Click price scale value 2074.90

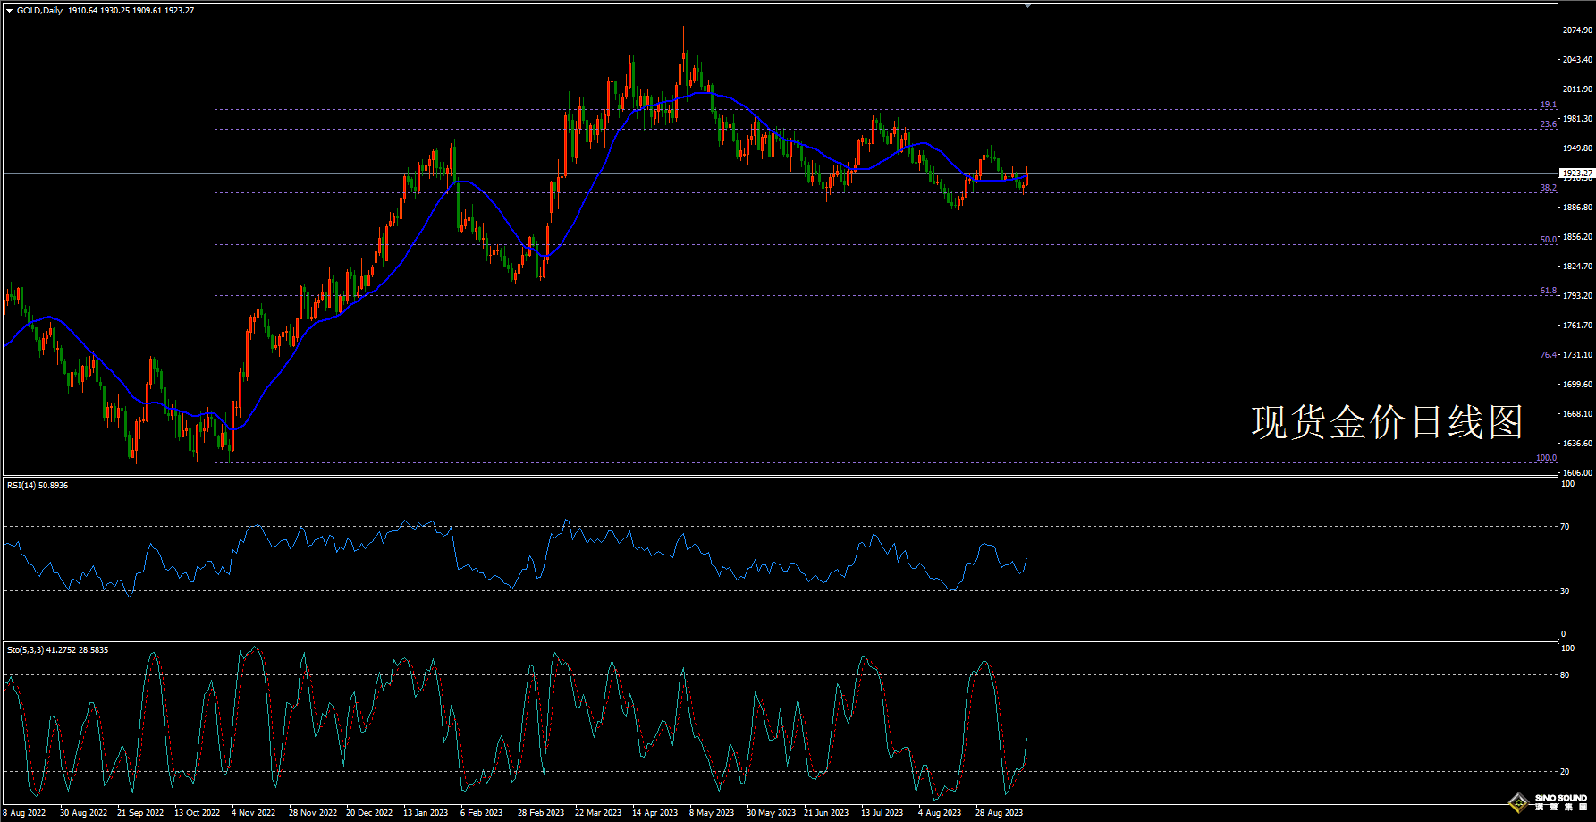click(1577, 30)
